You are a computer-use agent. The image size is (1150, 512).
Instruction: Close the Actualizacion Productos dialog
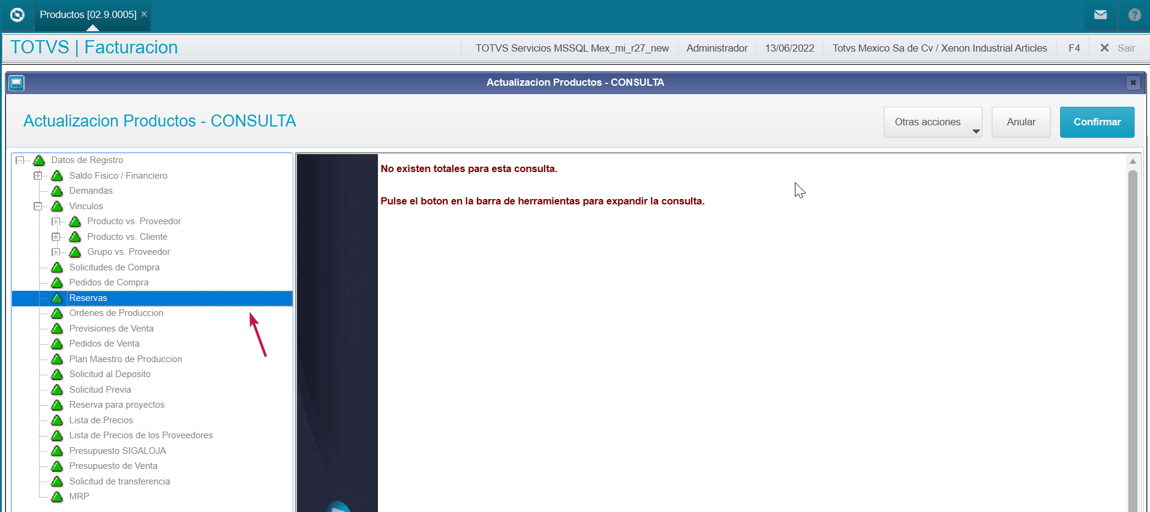coord(1133,83)
